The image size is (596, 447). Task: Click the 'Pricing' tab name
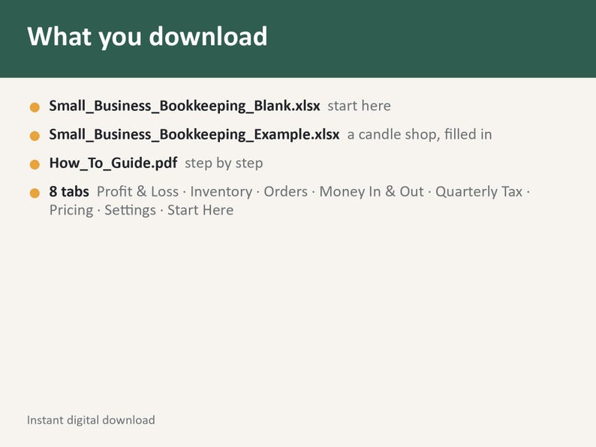point(71,211)
